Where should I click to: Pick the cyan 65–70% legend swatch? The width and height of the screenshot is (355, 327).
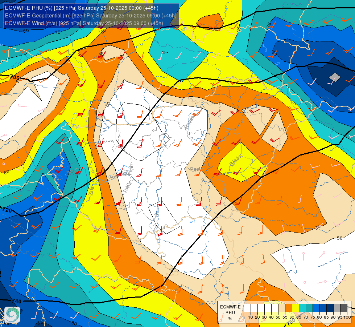pyautogui.click(x=302, y=308)
